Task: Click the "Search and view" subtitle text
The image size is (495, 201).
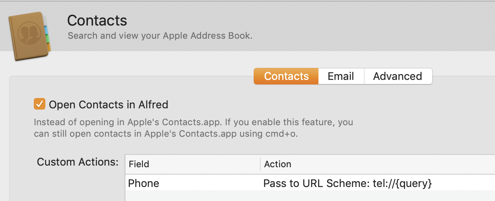Action: [x=160, y=35]
